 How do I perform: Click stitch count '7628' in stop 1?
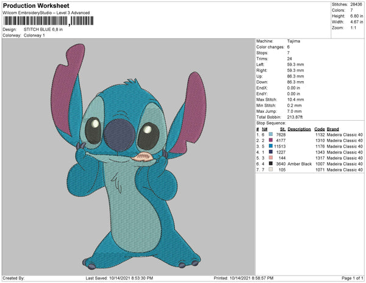[281, 135]
